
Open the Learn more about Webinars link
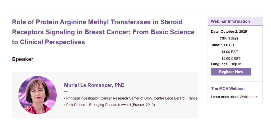(234, 97)
